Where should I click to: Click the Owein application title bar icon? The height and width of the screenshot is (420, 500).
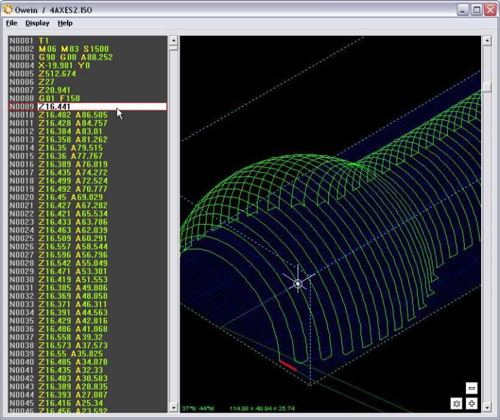pos(8,10)
